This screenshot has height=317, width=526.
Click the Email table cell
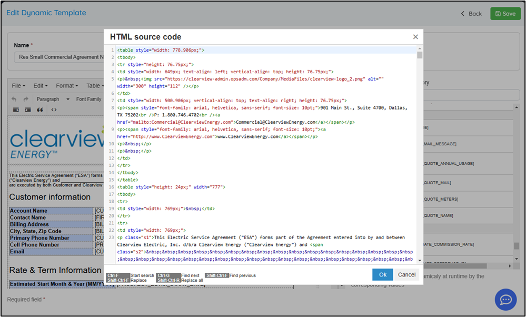tap(51, 252)
